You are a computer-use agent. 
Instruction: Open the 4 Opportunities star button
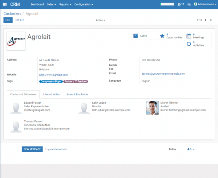pos(171,36)
